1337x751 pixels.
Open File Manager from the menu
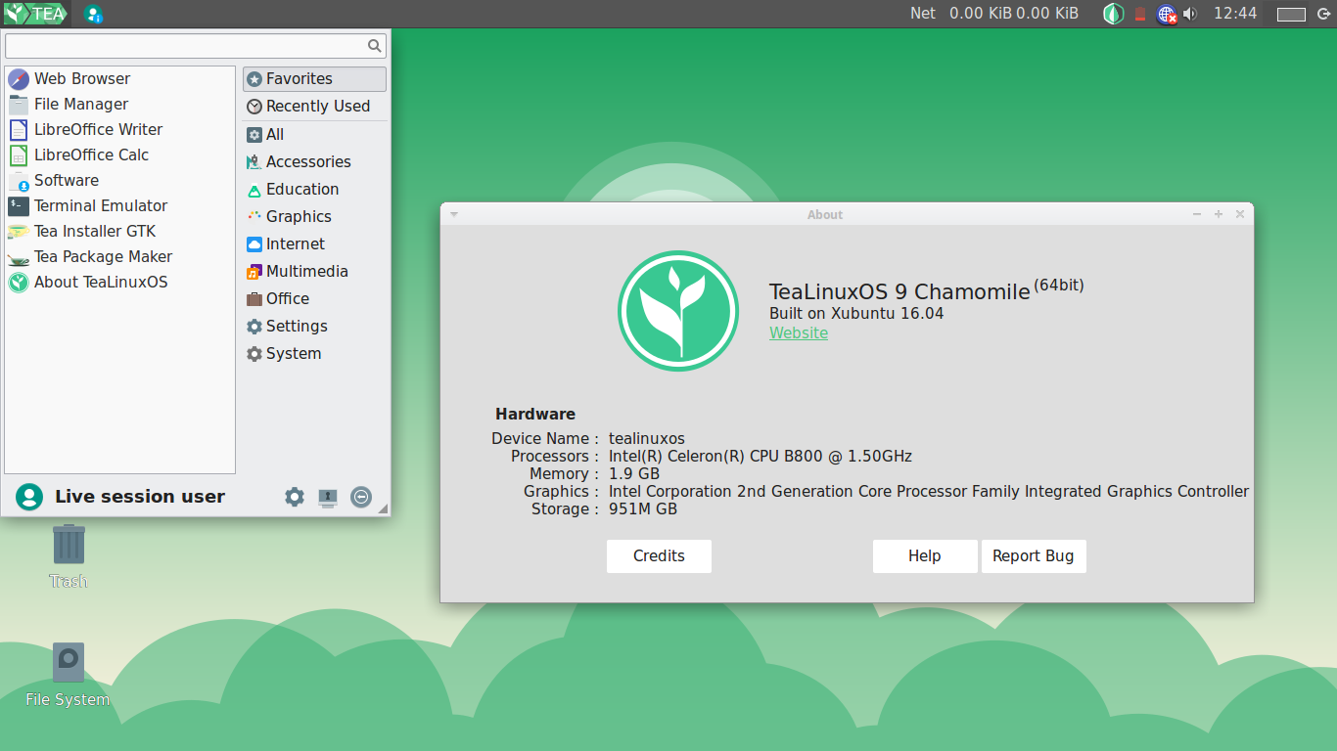(x=120, y=105)
